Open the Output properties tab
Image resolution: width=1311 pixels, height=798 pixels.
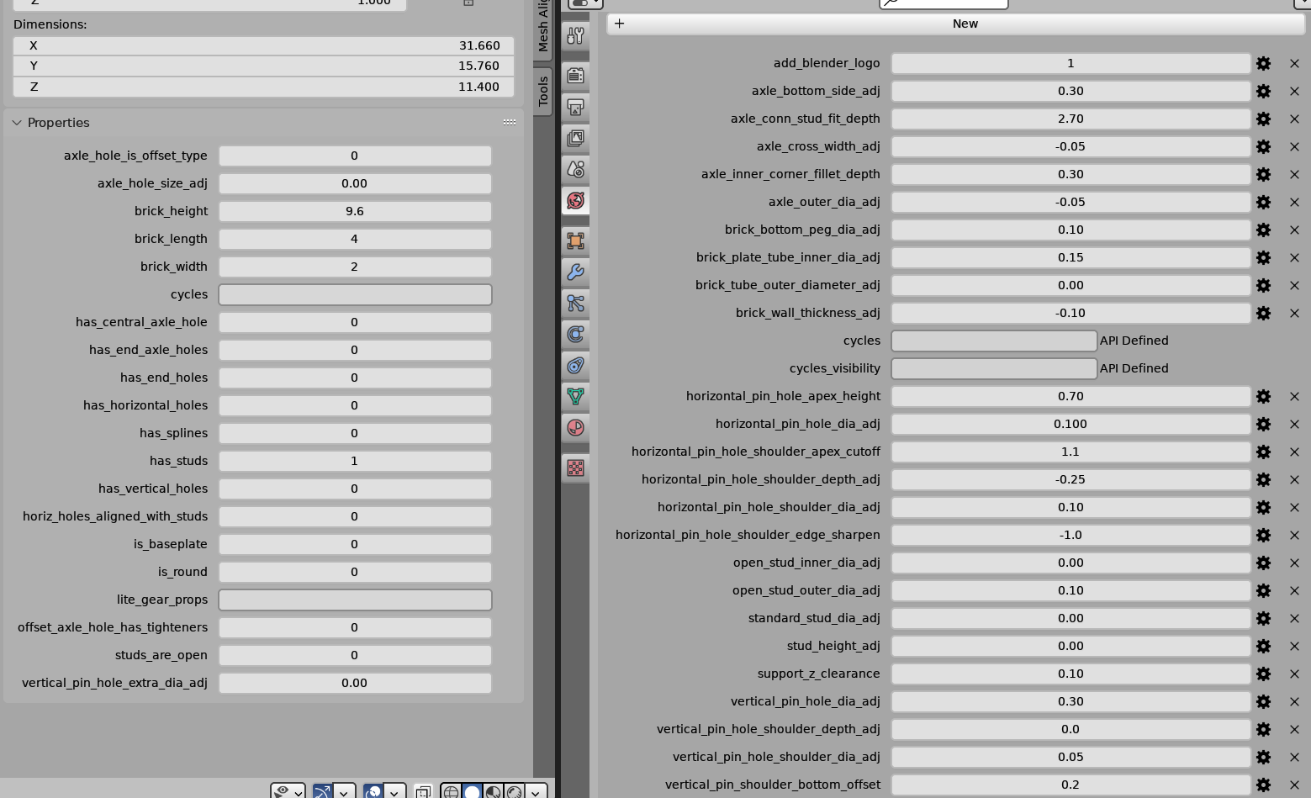(575, 107)
